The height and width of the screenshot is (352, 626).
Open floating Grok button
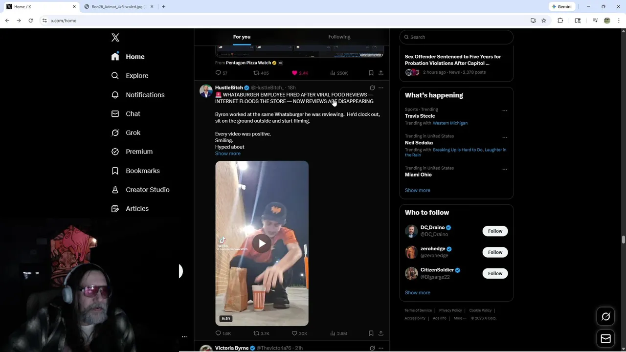click(x=605, y=317)
